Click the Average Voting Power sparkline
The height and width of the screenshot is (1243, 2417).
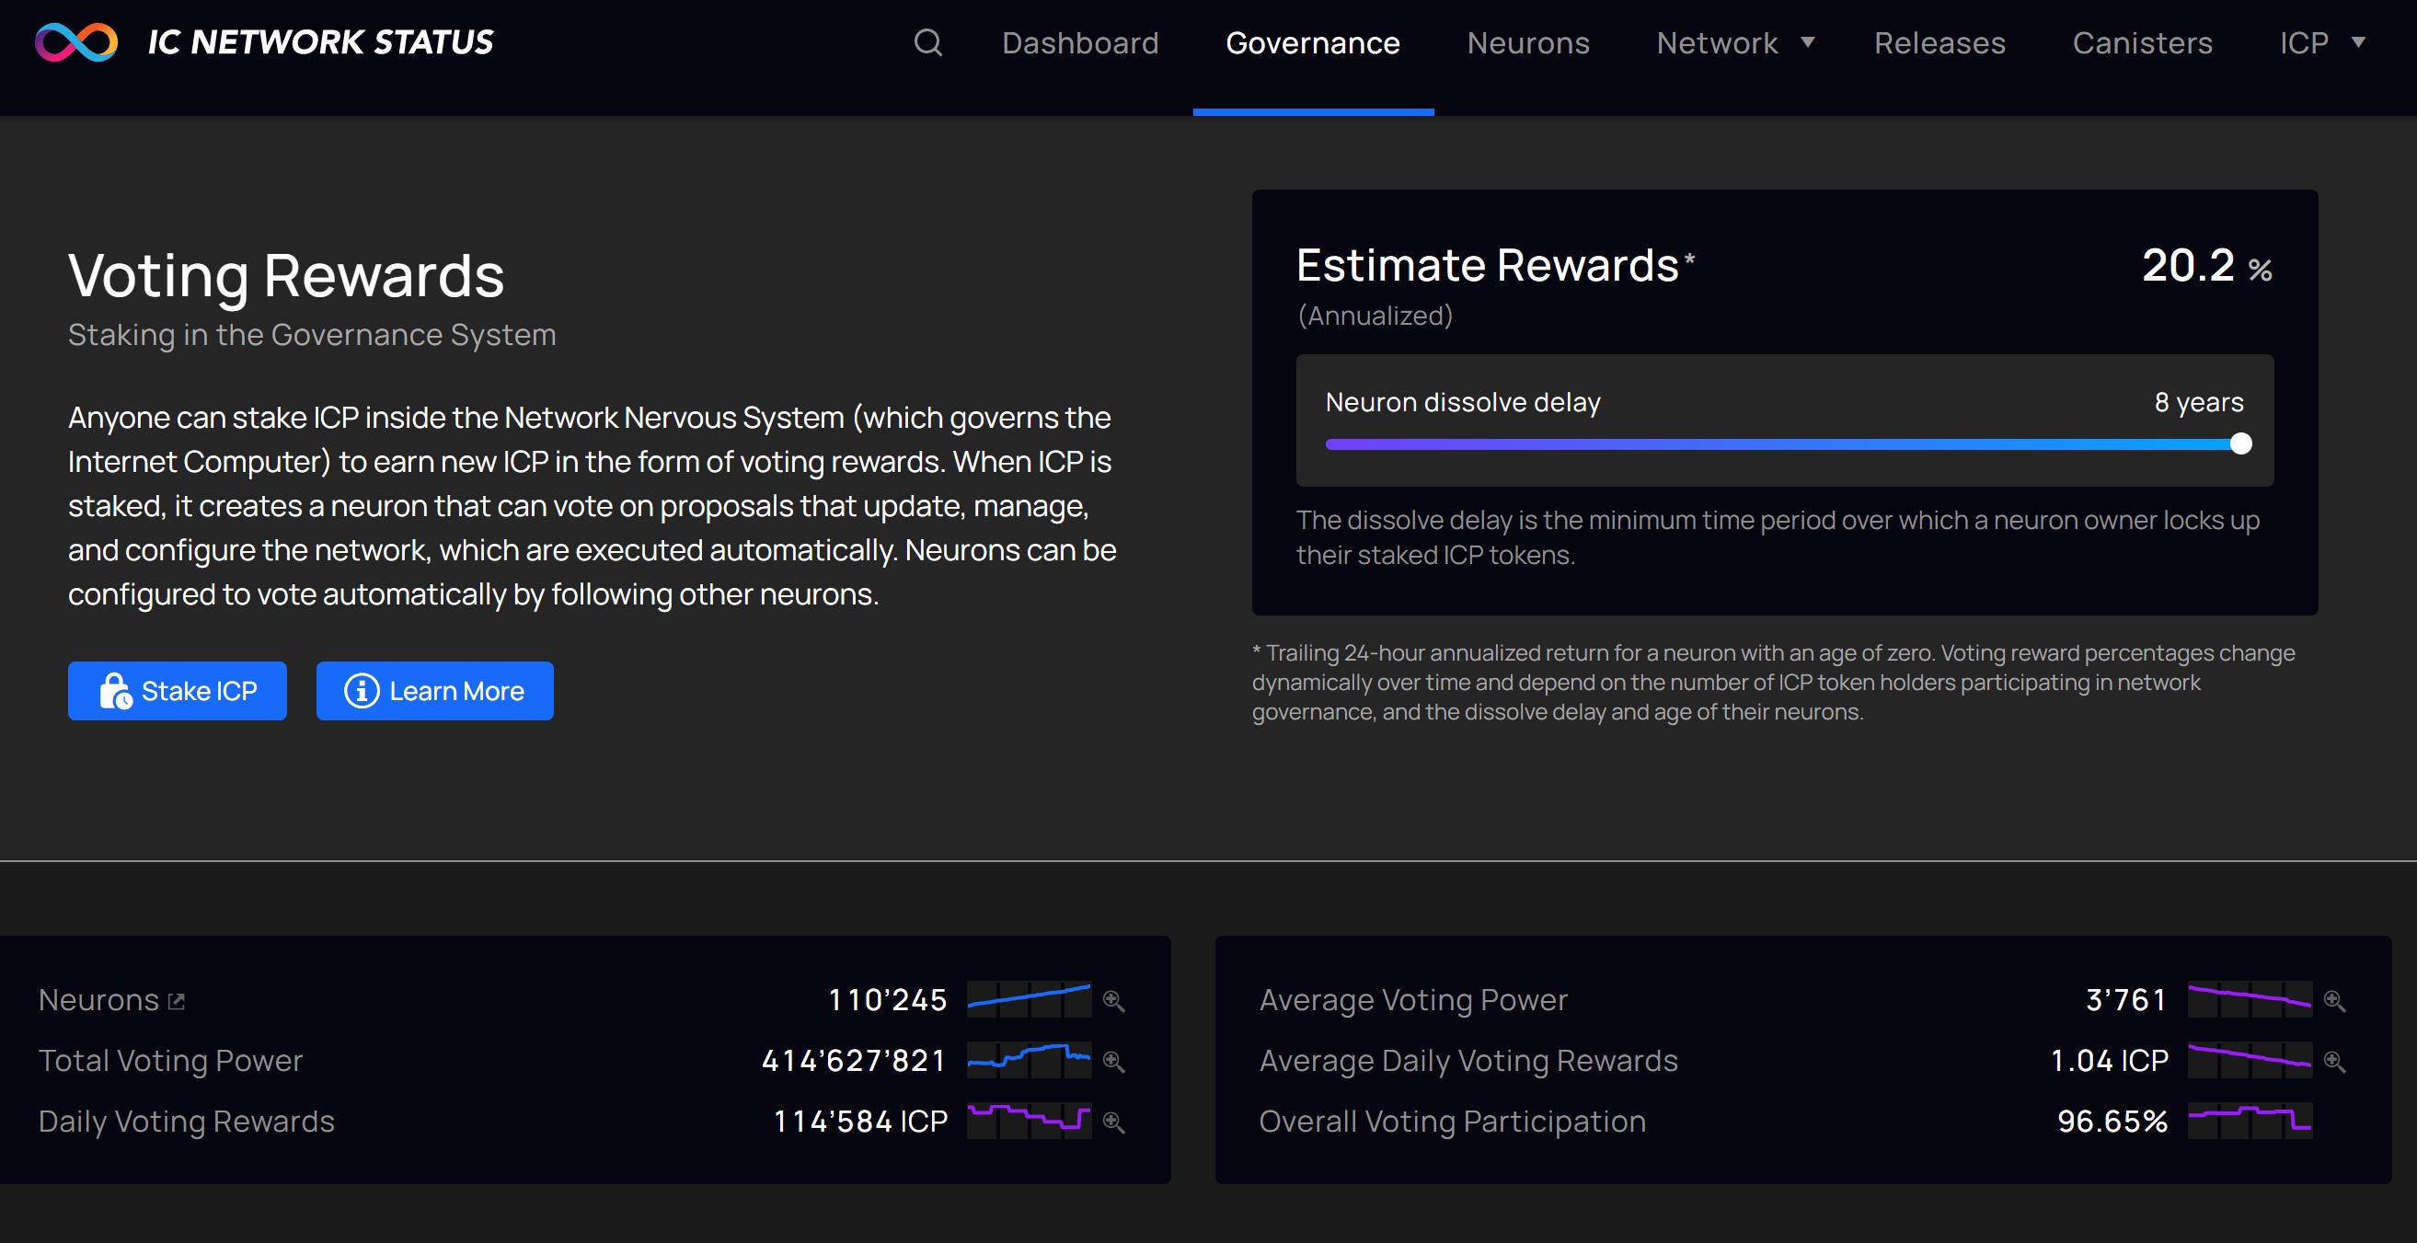(2250, 999)
